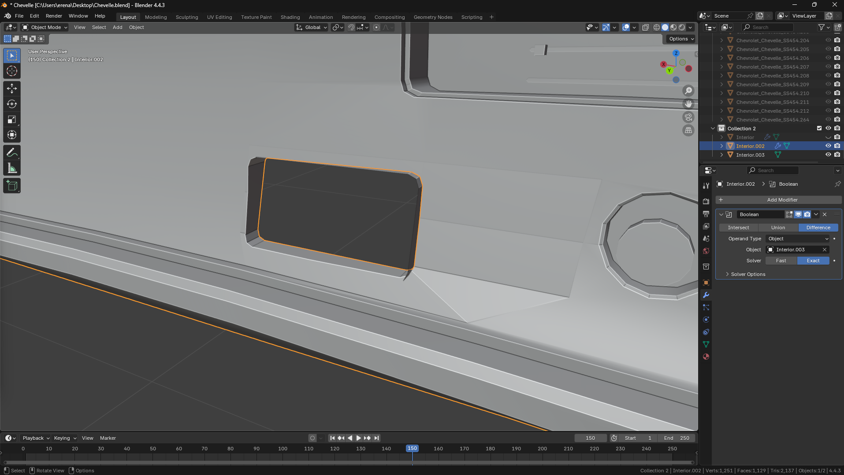
Task: Open the File menu
Action: click(x=19, y=16)
